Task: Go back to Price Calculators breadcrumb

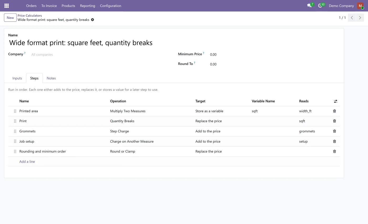Action: (30, 16)
